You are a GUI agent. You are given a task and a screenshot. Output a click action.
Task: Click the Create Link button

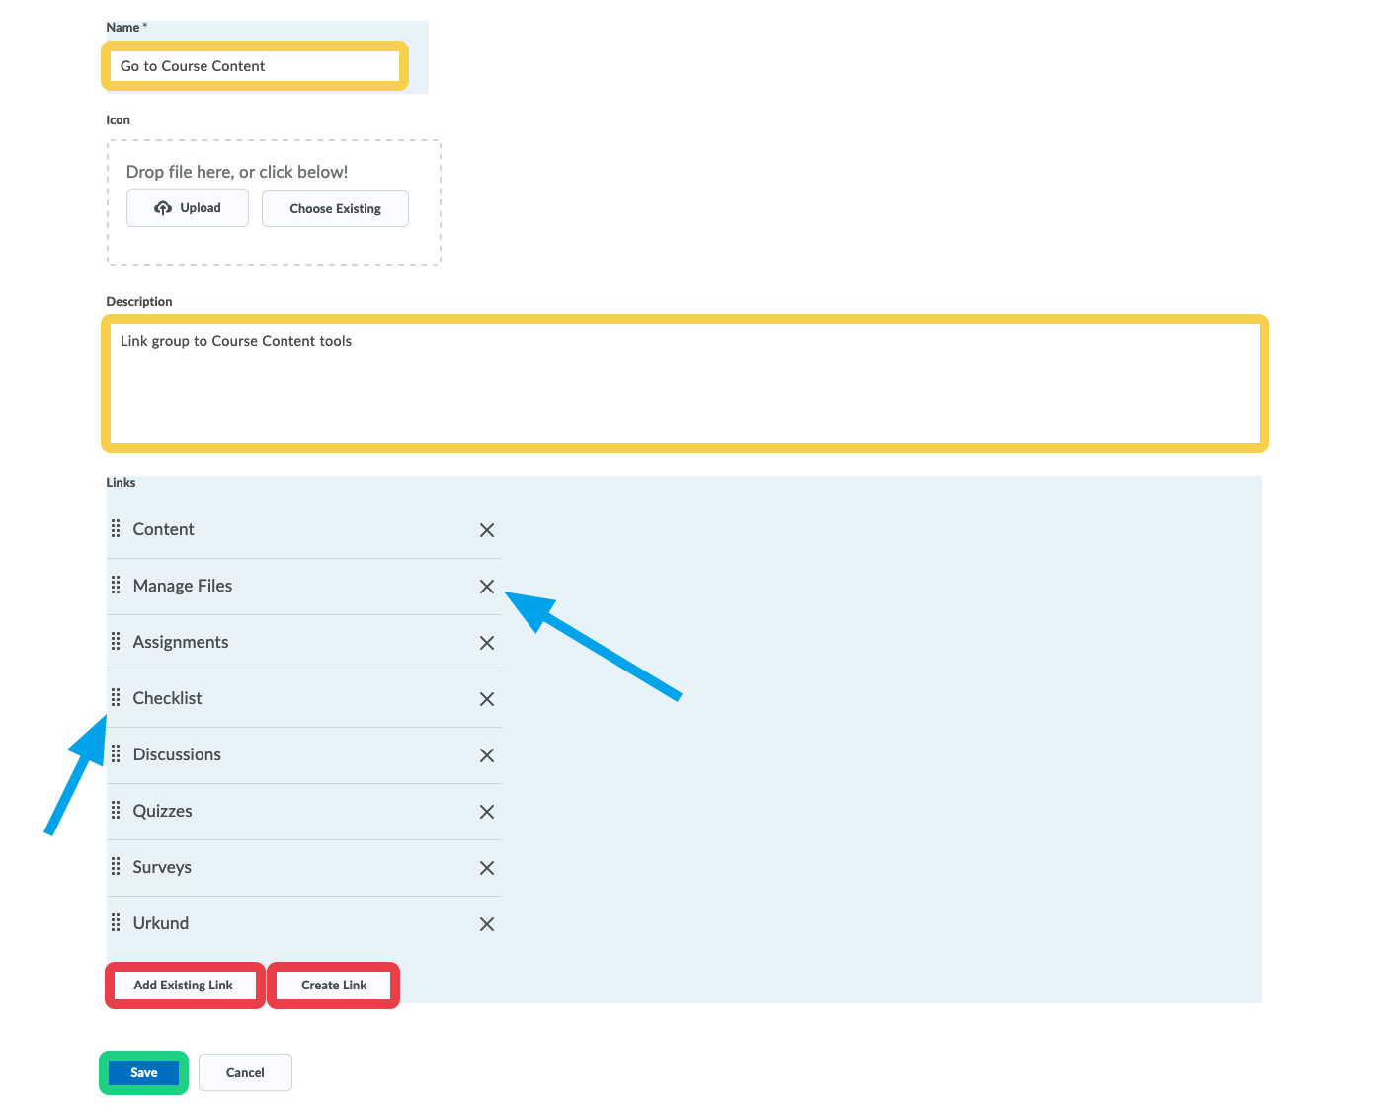(334, 985)
